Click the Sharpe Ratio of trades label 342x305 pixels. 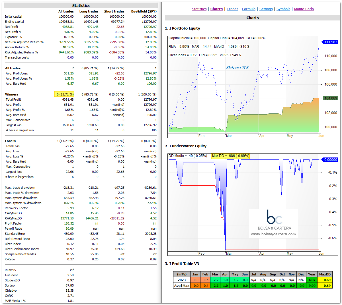(x=21, y=254)
